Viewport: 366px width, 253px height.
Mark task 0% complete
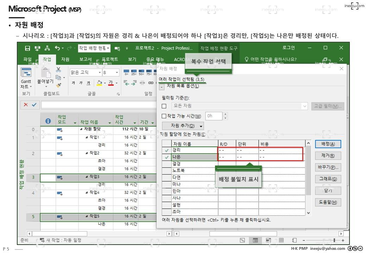click(x=126, y=72)
